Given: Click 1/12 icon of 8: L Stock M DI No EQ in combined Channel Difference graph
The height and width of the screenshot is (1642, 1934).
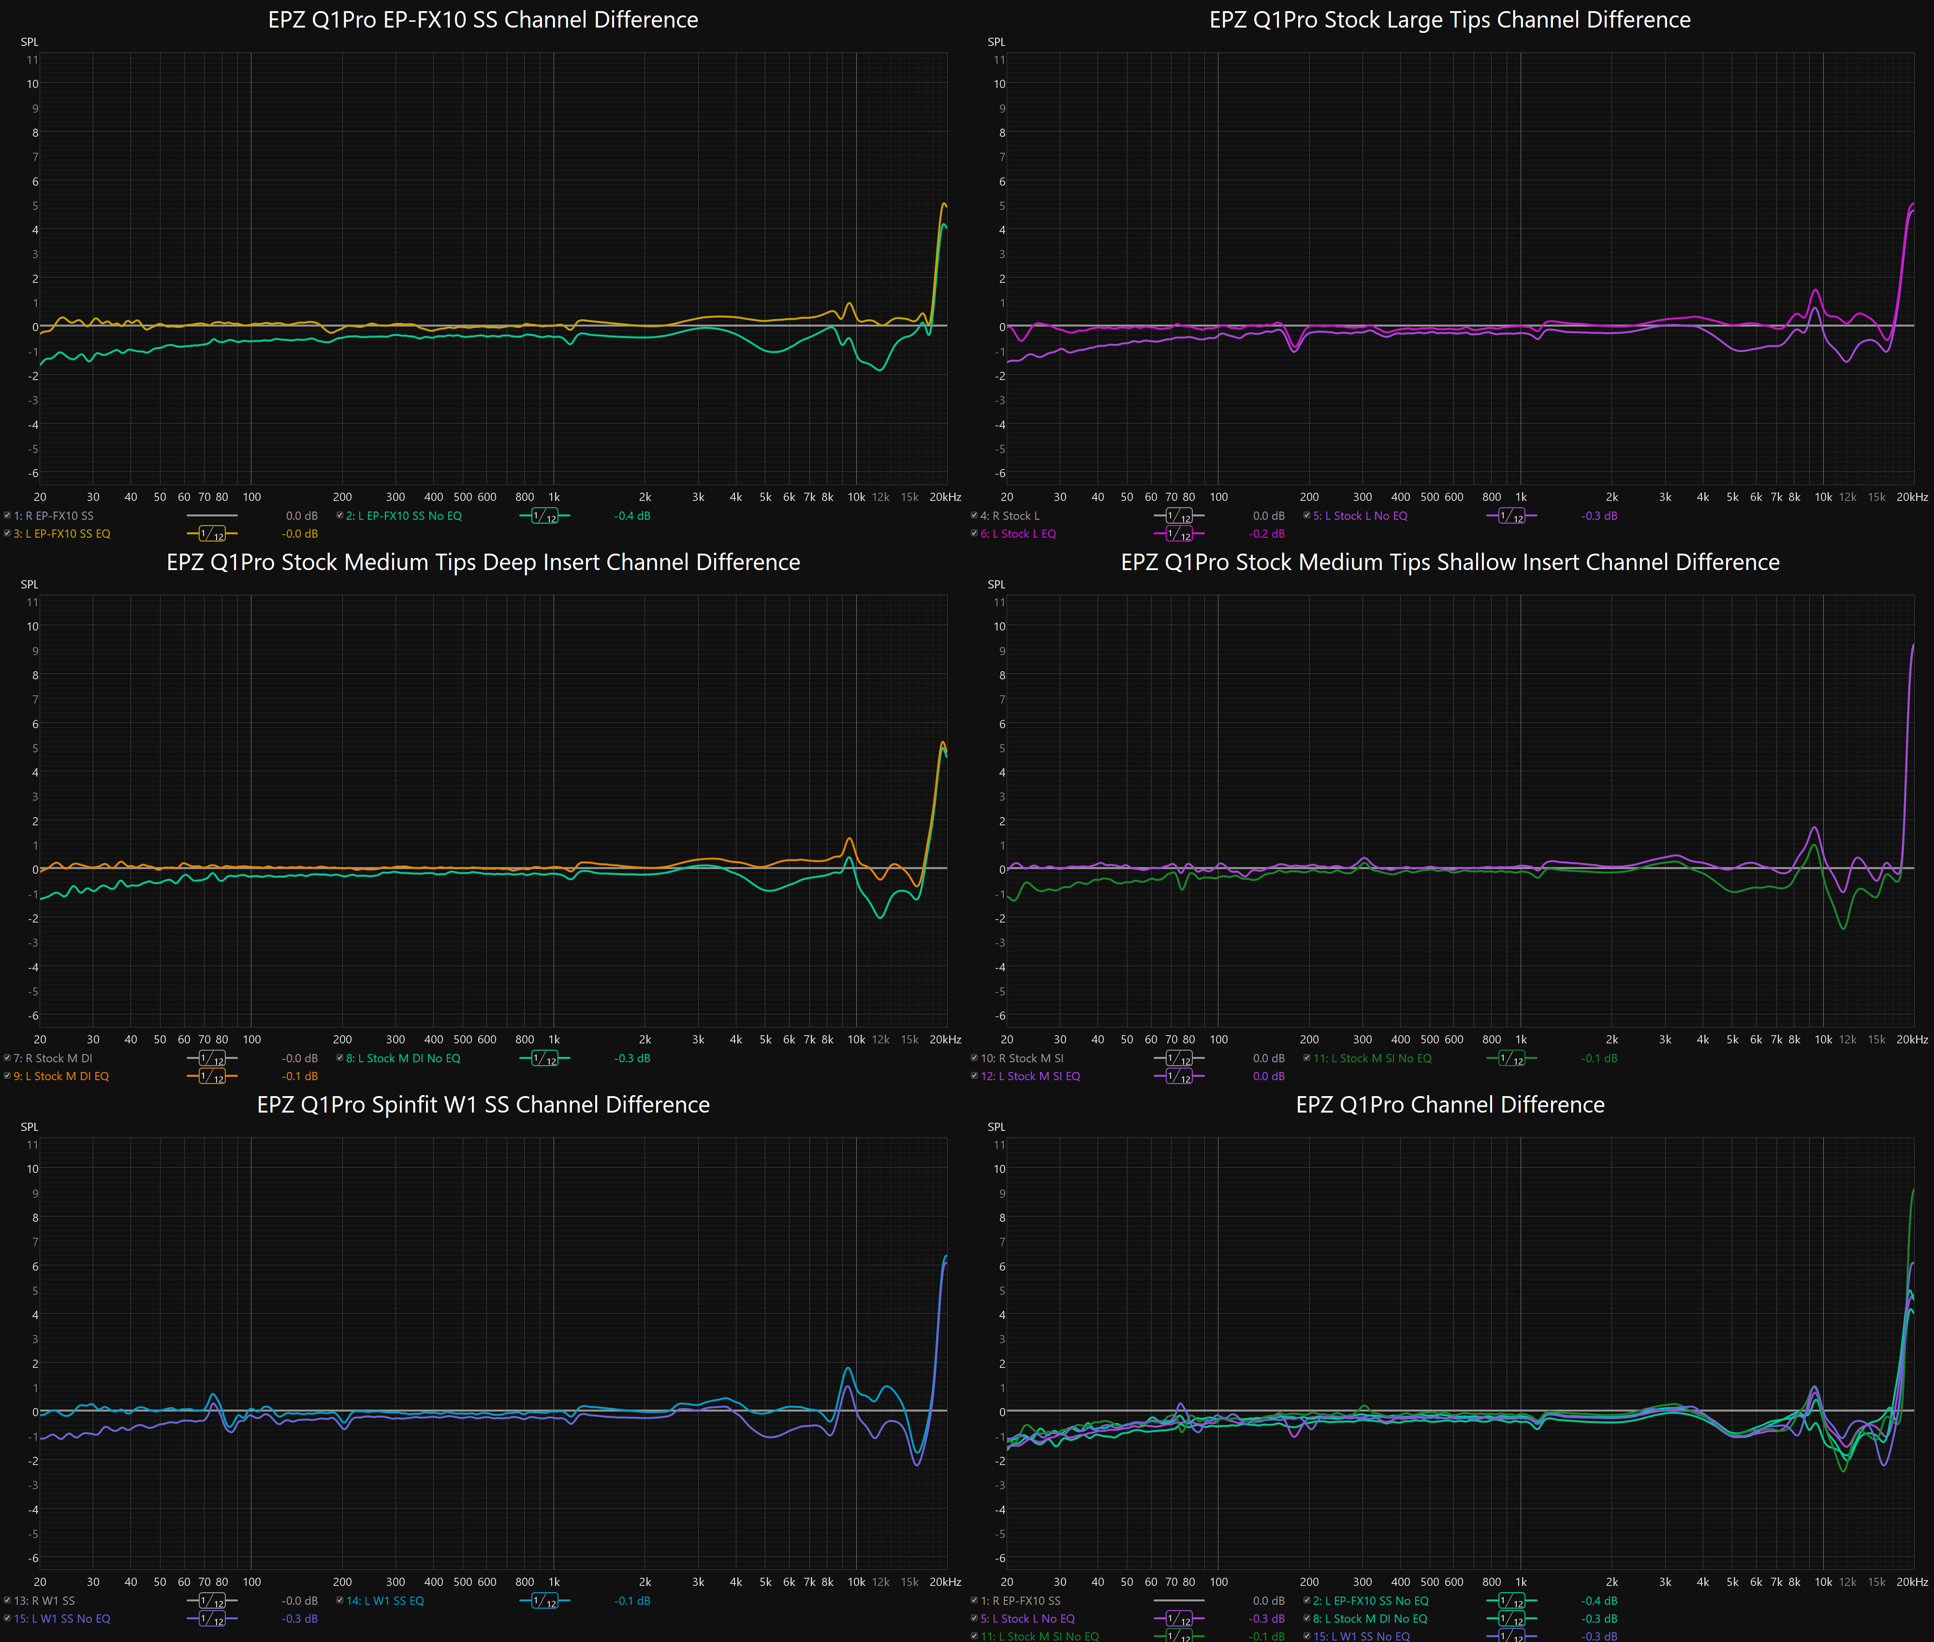Looking at the screenshot, I should 1511,1619.
